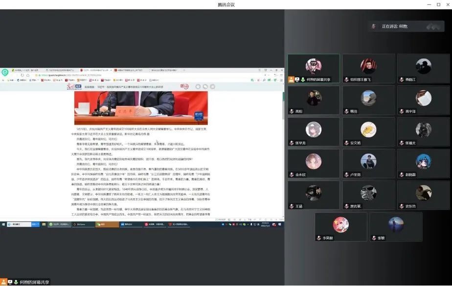
Task: Click the Windows Start button in shared taskbar
Action: click(x=3, y=225)
